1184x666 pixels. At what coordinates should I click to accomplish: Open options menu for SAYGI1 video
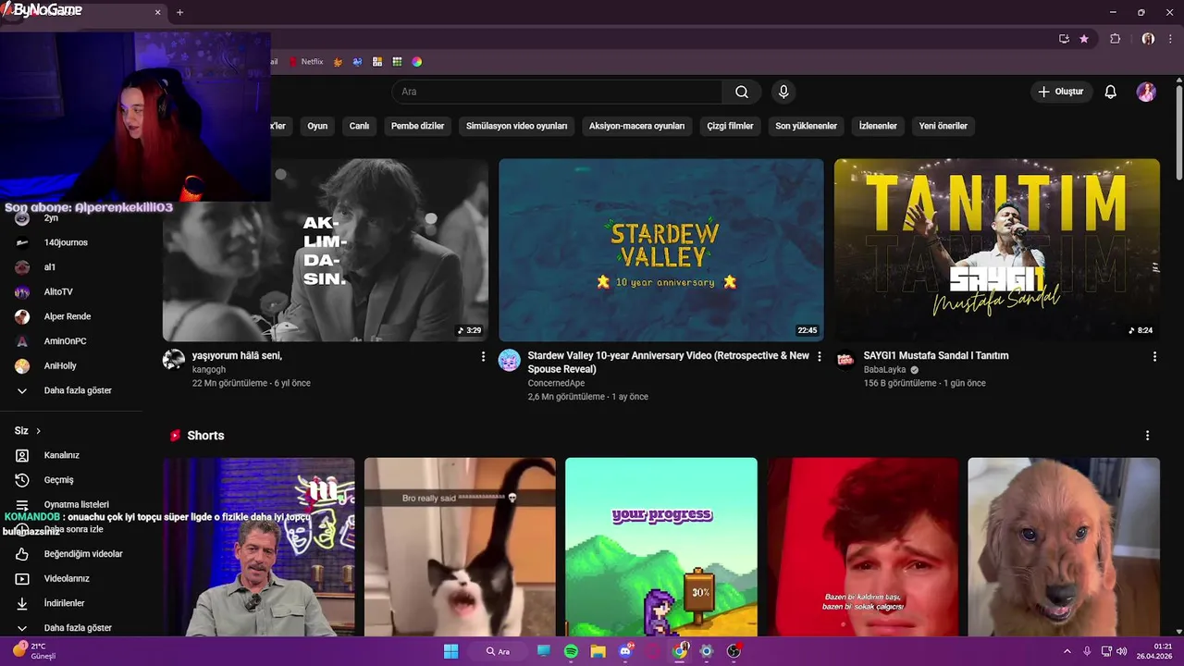(1154, 356)
